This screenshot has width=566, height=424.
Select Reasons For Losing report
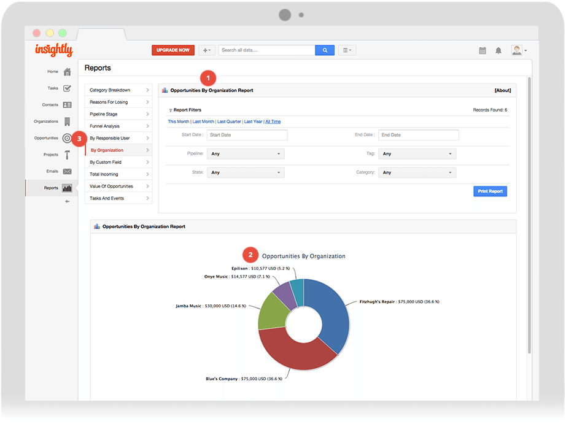[118, 102]
